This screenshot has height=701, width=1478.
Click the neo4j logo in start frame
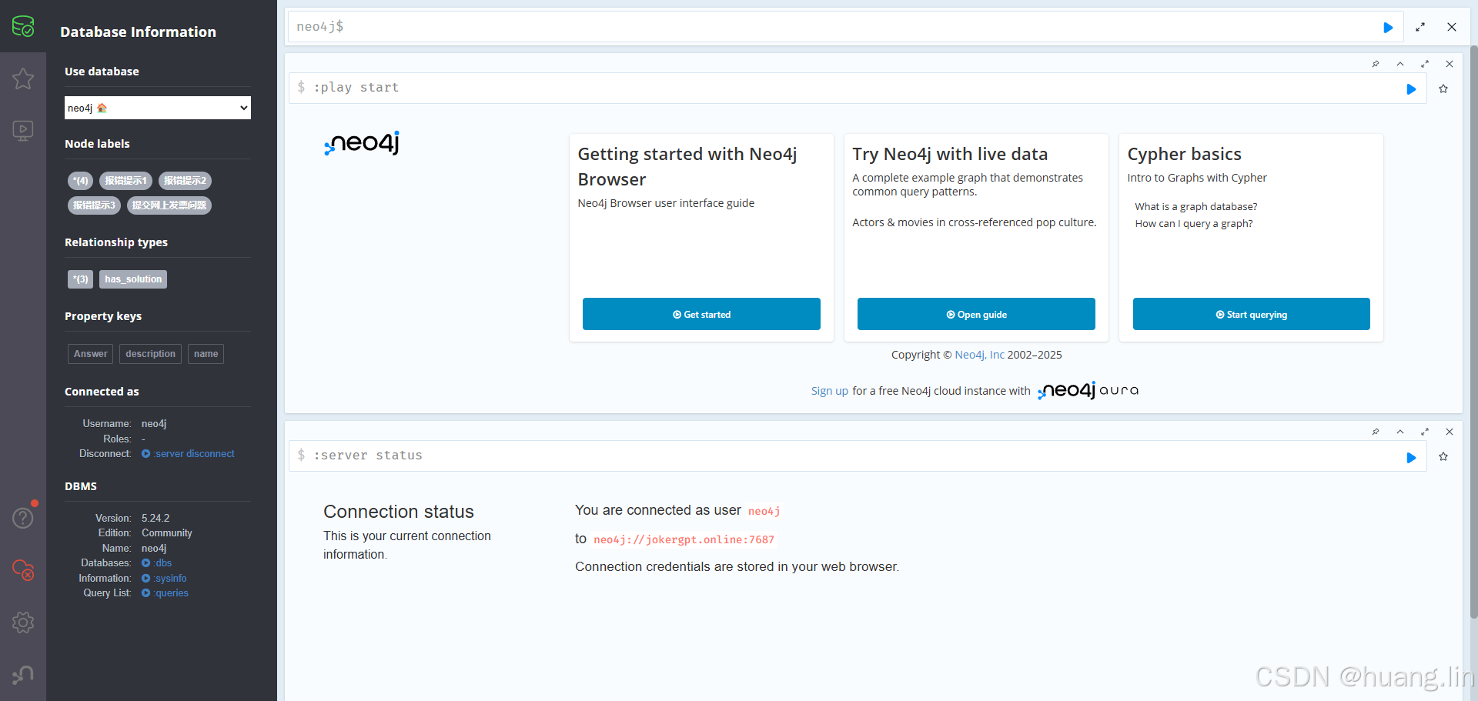[362, 143]
